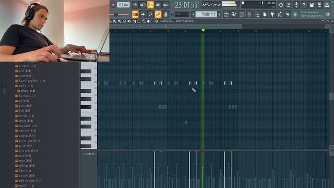Click the Piano roll - distro (kick) title
The image size is (334, 188).
click(176, 21)
